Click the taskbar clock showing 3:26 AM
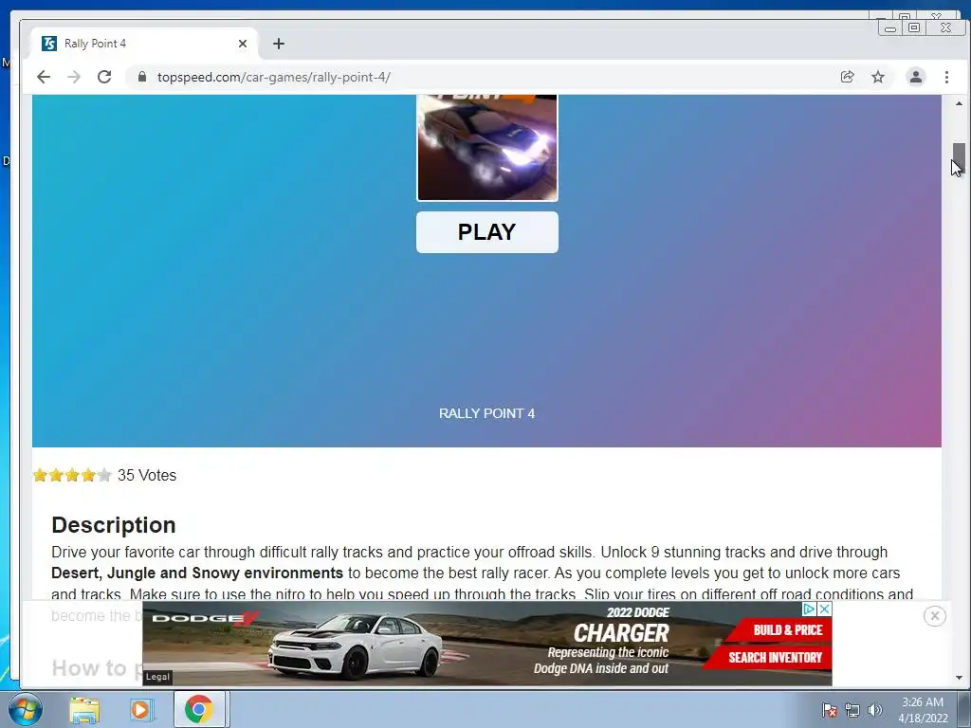The width and height of the screenshot is (971, 728). coord(923,710)
